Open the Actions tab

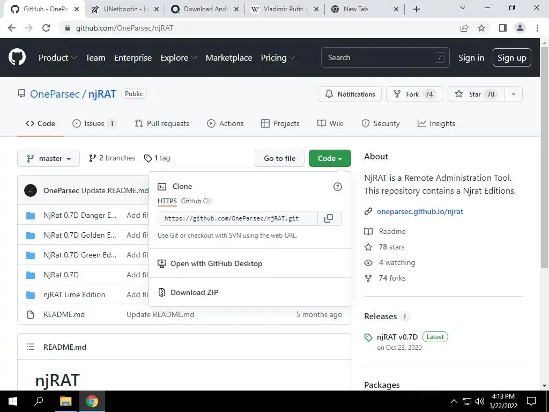click(x=225, y=123)
